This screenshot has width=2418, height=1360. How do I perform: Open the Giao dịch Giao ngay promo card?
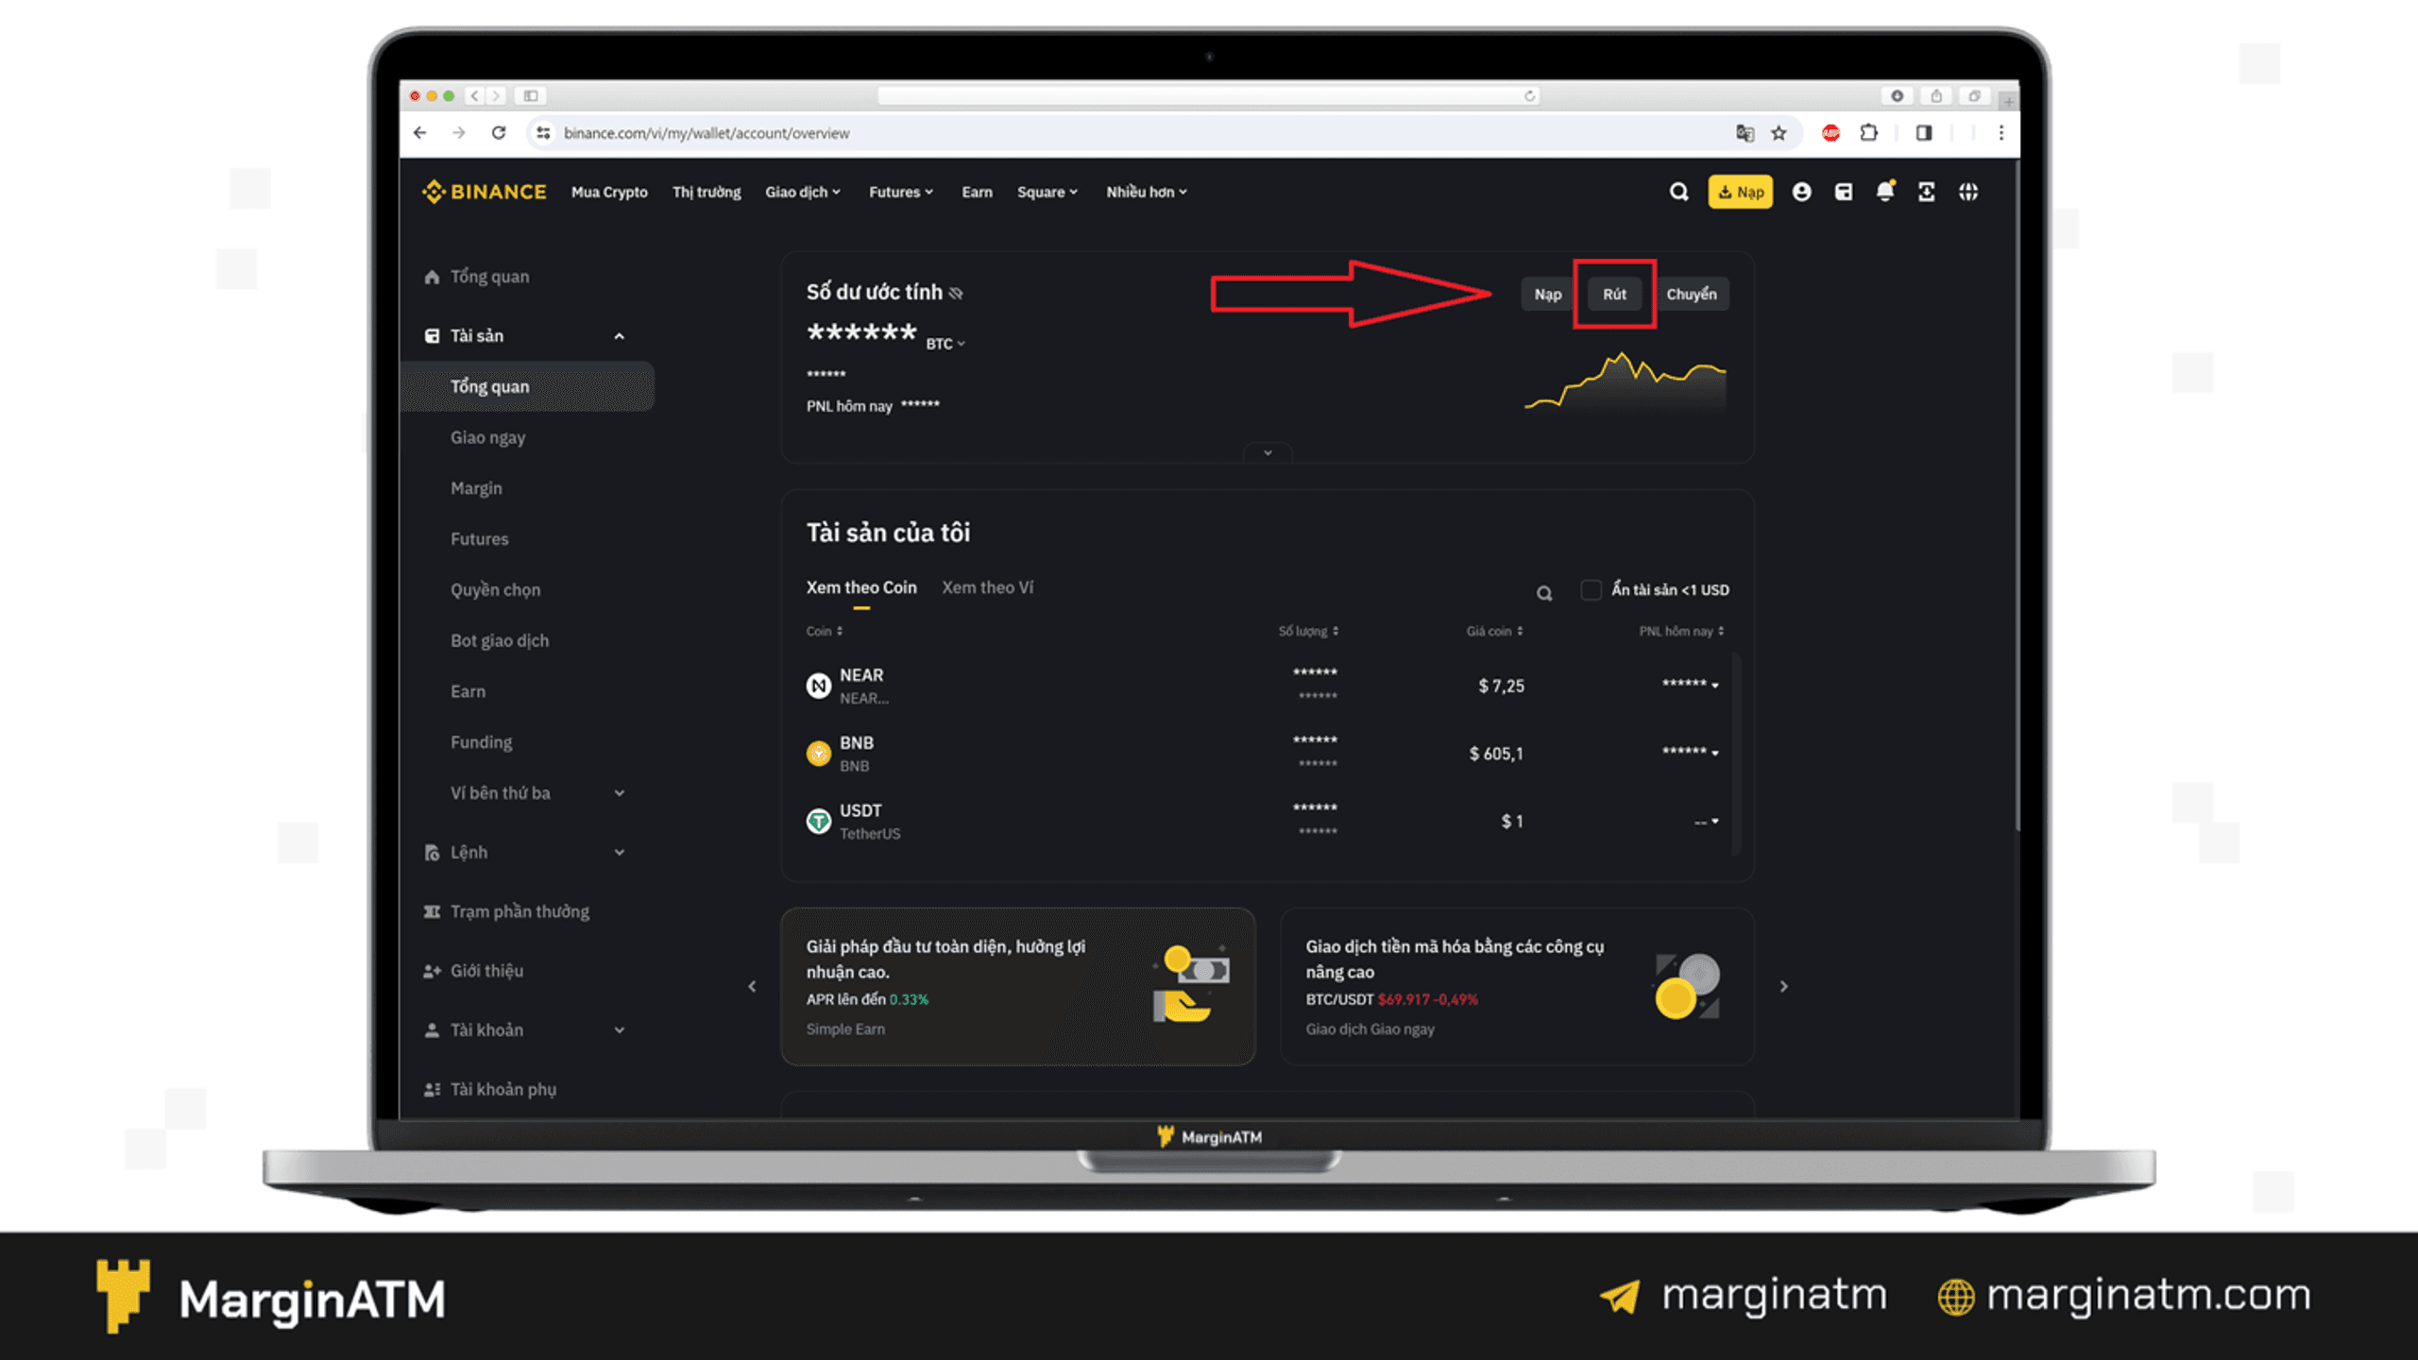pos(1517,987)
